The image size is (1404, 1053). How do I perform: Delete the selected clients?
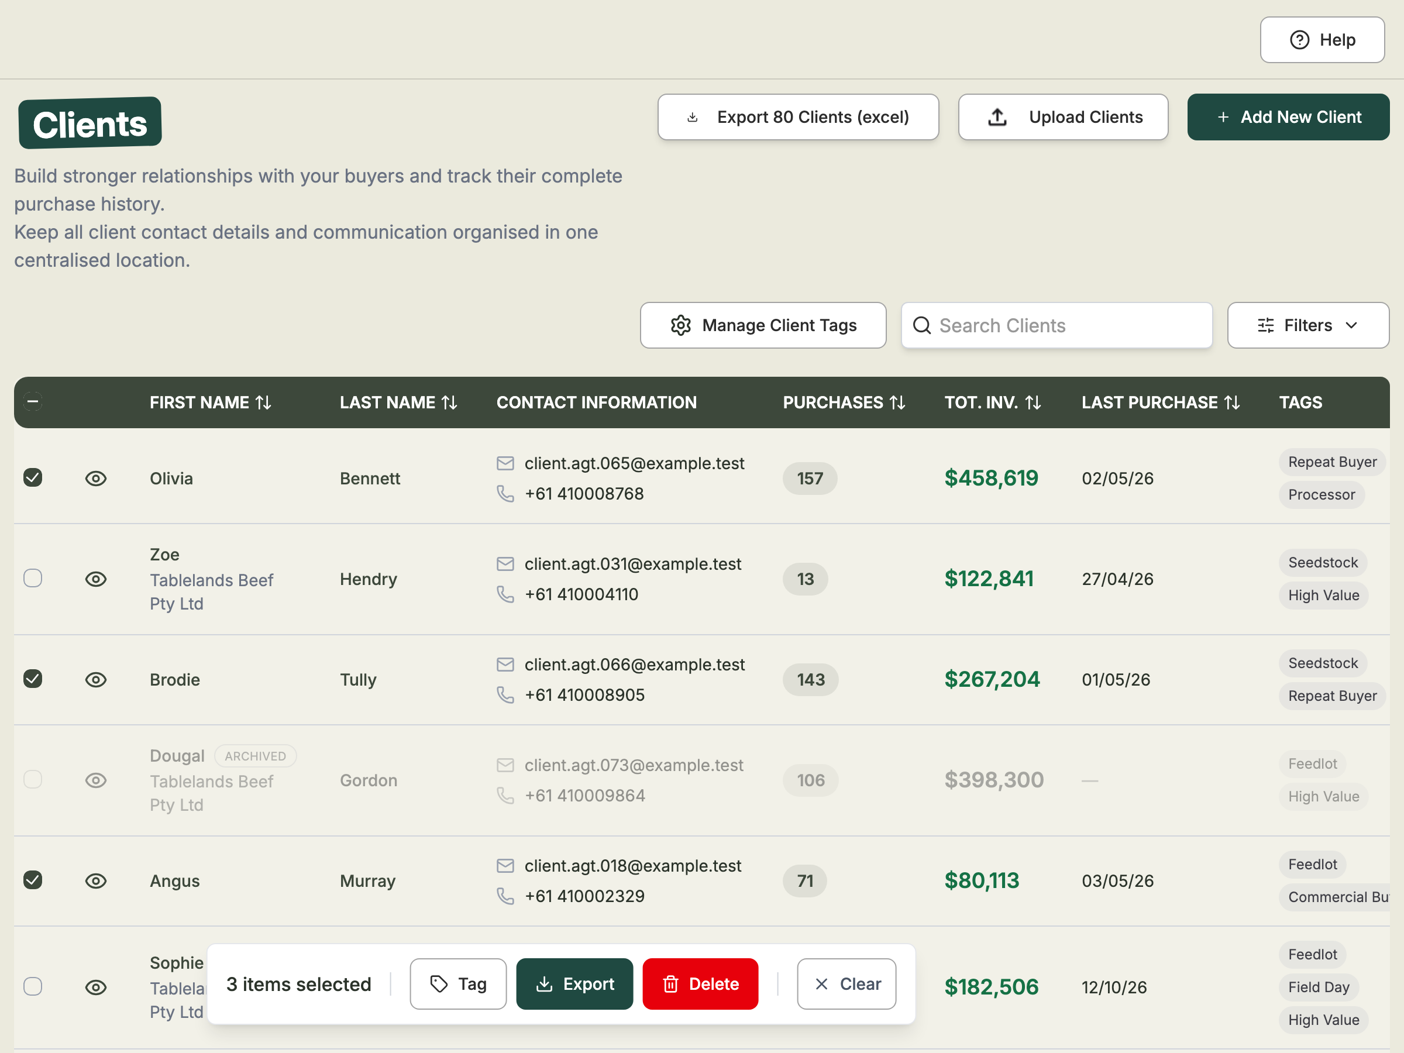point(700,984)
